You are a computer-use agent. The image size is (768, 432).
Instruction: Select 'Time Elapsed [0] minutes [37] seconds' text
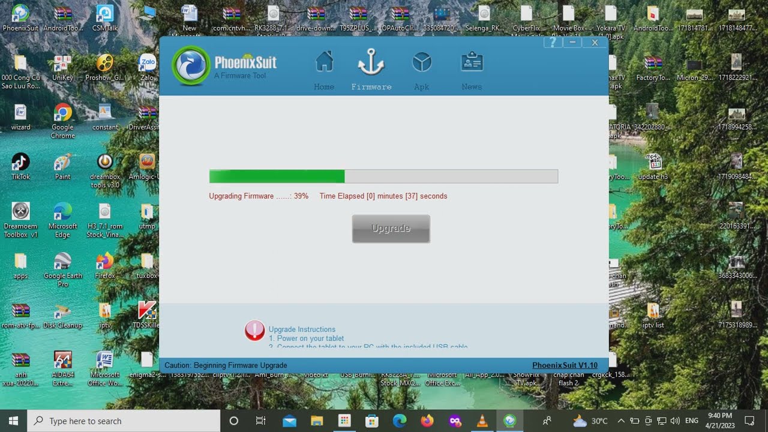383,196
